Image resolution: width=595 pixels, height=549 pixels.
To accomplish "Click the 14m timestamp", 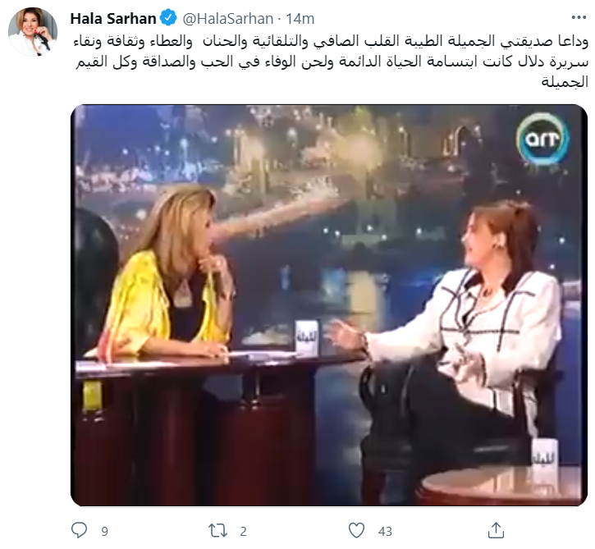I will point(300,18).
